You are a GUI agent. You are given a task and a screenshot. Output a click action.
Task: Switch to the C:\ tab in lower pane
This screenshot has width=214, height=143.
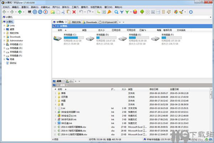tap(70, 81)
